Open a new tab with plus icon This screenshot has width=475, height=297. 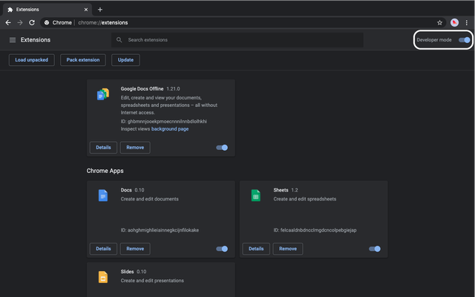point(100,10)
